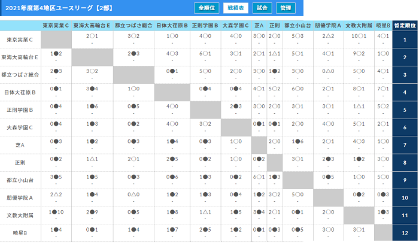Click the 2△2 score in 朋優学院A row
419x243 pixels.
(x=56, y=195)
